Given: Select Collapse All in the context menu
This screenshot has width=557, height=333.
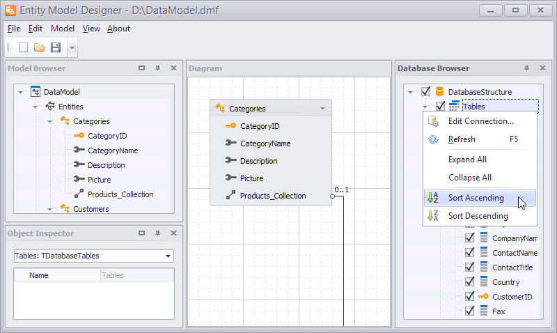Looking at the screenshot, I should coord(469,178).
